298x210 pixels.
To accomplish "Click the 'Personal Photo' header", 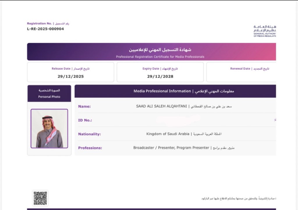I will pyautogui.click(x=49, y=93).
